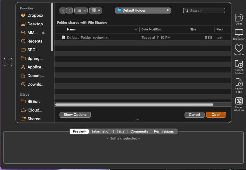Open the Finder Windows icon
The image size is (246, 170).
click(x=239, y=104)
